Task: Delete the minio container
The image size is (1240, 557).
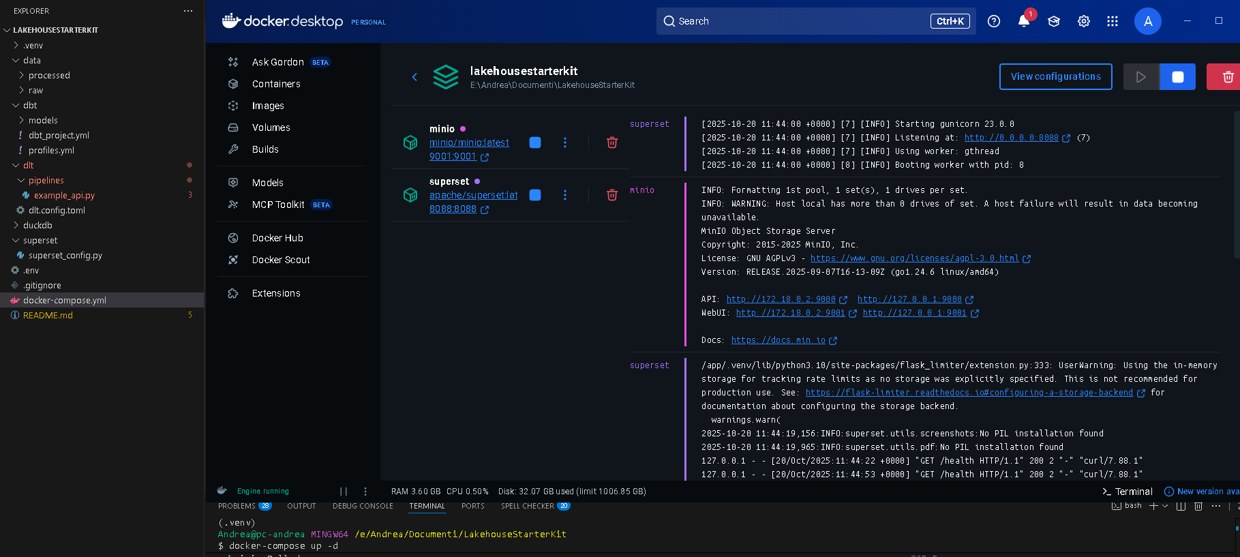Action: click(x=612, y=142)
